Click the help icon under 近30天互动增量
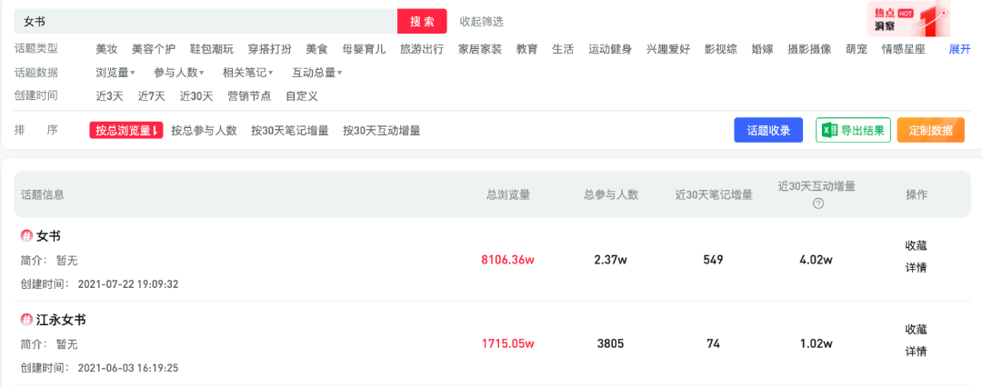982x387 pixels. [817, 203]
